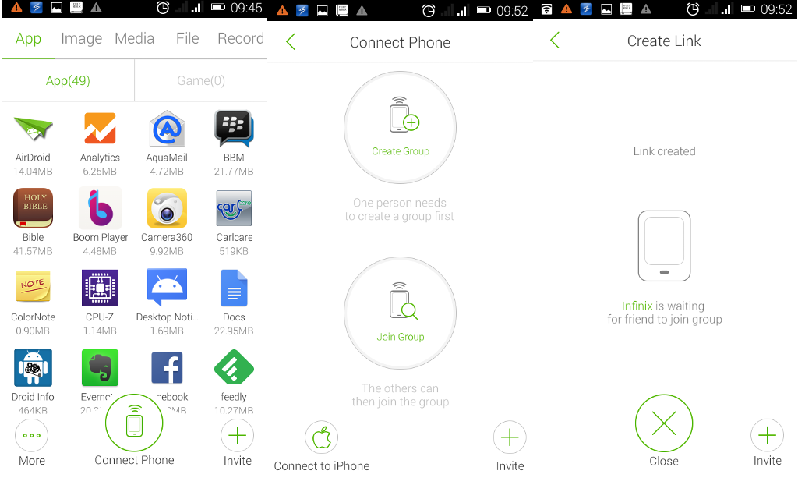Click the Wi-Fi status icon on Create Link screen
The height and width of the screenshot is (492, 798).
(546, 9)
